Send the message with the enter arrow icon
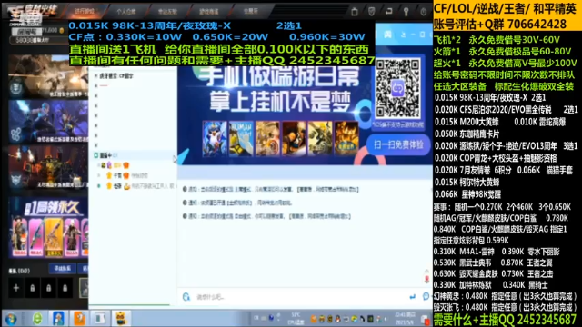The height and width of the screenshot is (327, 582). pyautogui.click(x=412, y=297)
